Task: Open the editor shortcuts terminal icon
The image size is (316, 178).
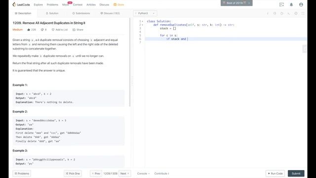Action: point(289,13)
